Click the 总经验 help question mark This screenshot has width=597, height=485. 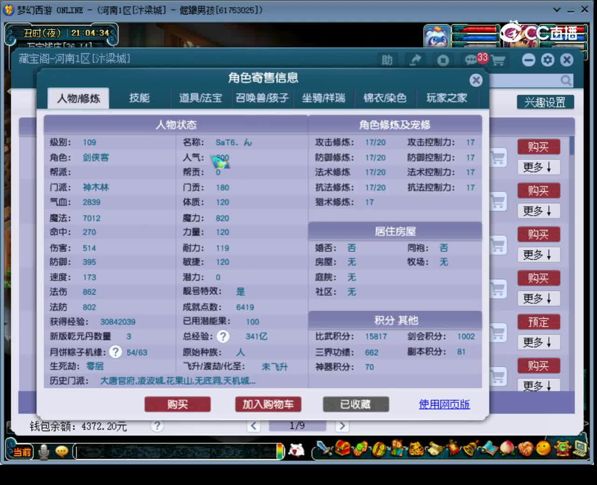click(223, 336)
